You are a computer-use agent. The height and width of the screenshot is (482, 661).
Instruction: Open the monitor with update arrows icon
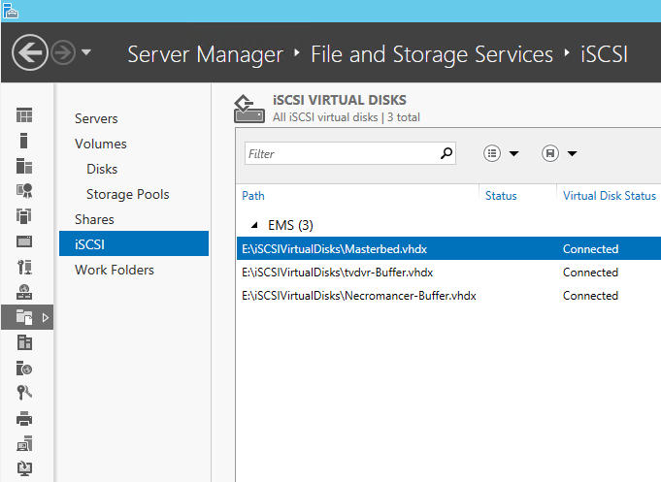tap(24, 468)
